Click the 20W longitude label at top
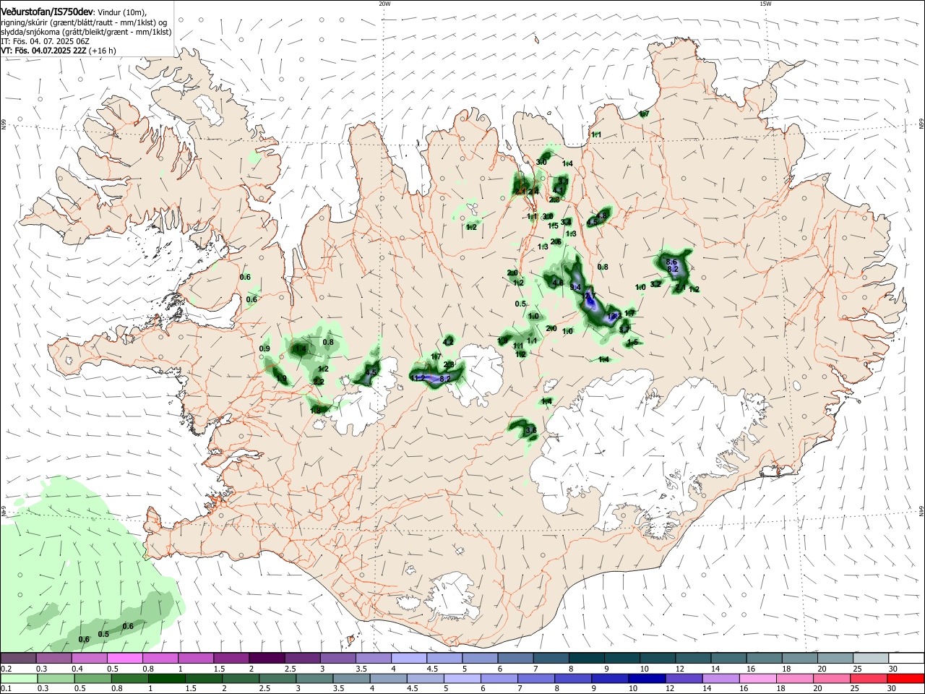Screen dimensions: 925x694 (x=384, y=4)
